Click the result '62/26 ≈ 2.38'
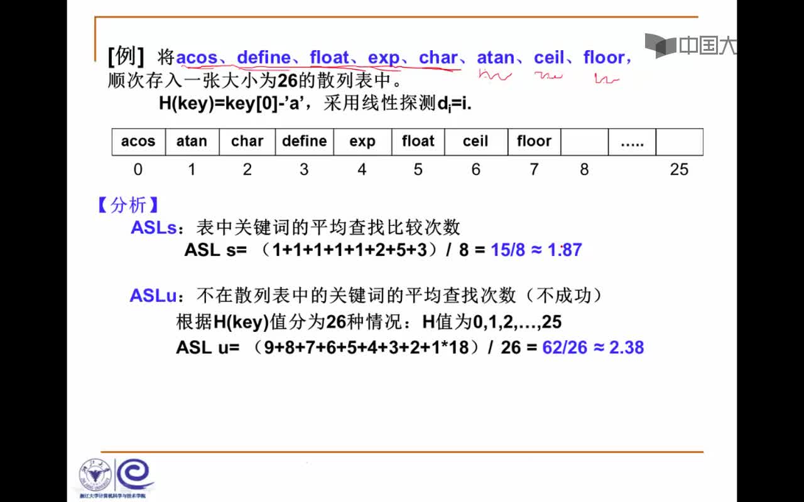Image resolution: width=804 pixels, height=502 pixels. pos(593,347)
